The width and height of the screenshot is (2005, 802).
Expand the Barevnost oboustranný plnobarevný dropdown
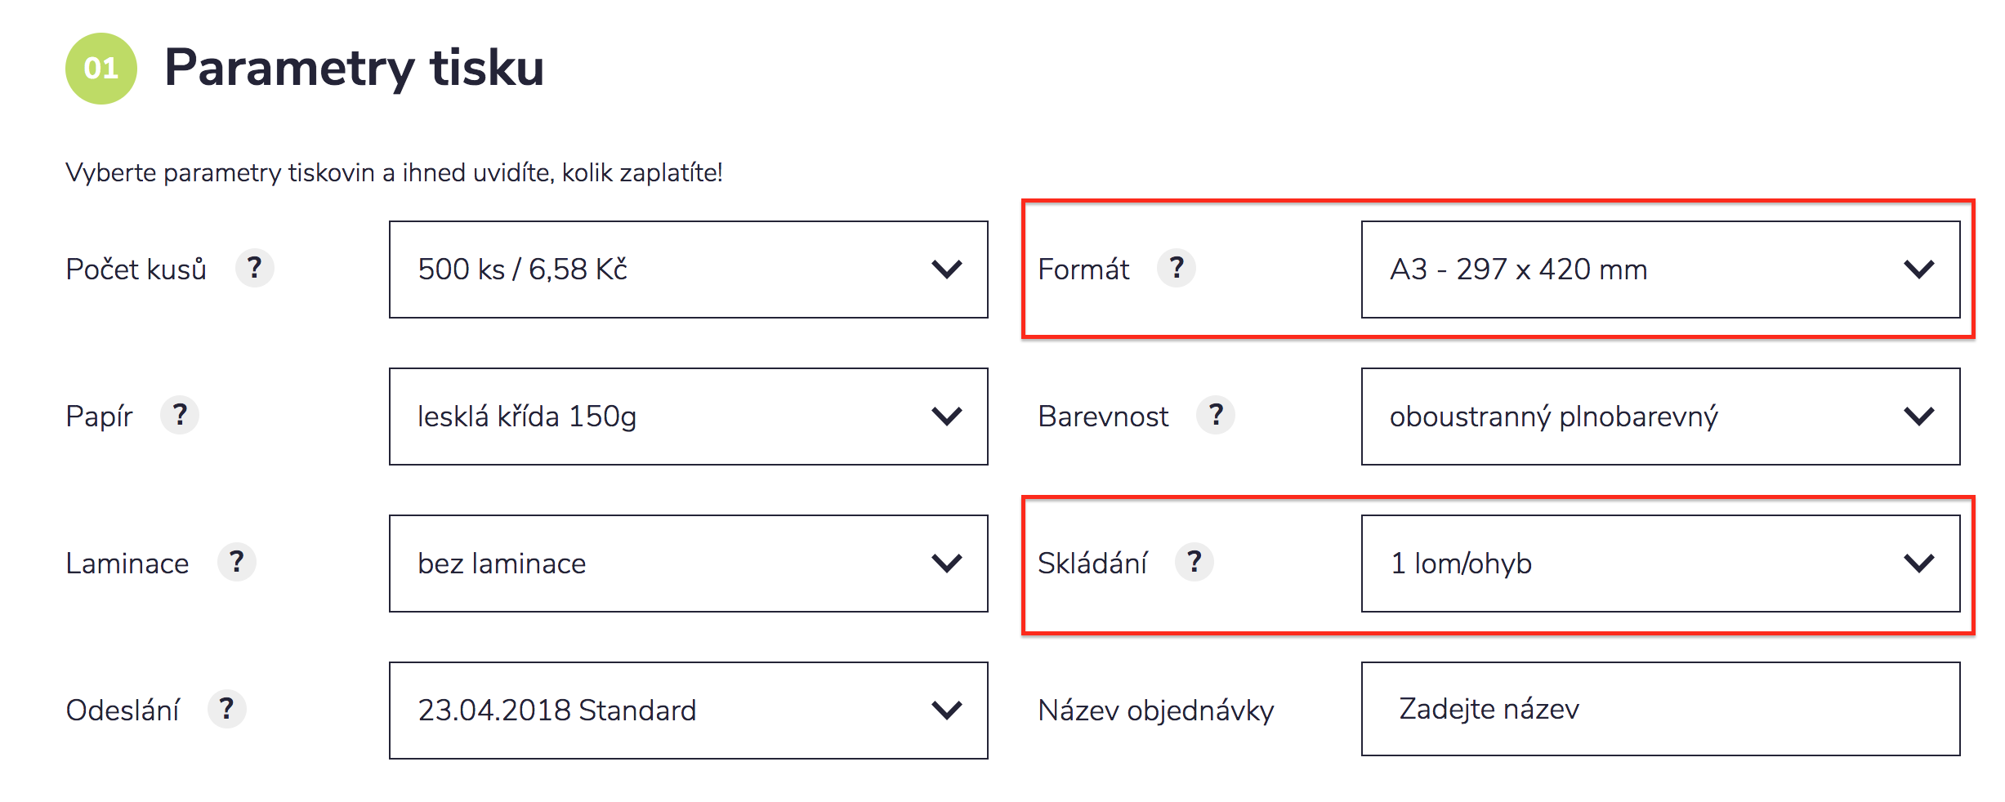[1659, 417]
